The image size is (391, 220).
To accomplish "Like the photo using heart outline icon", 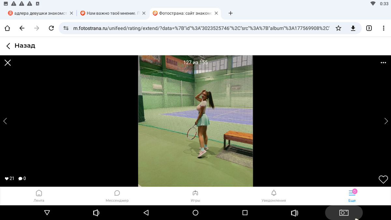I will pos(383,179).
